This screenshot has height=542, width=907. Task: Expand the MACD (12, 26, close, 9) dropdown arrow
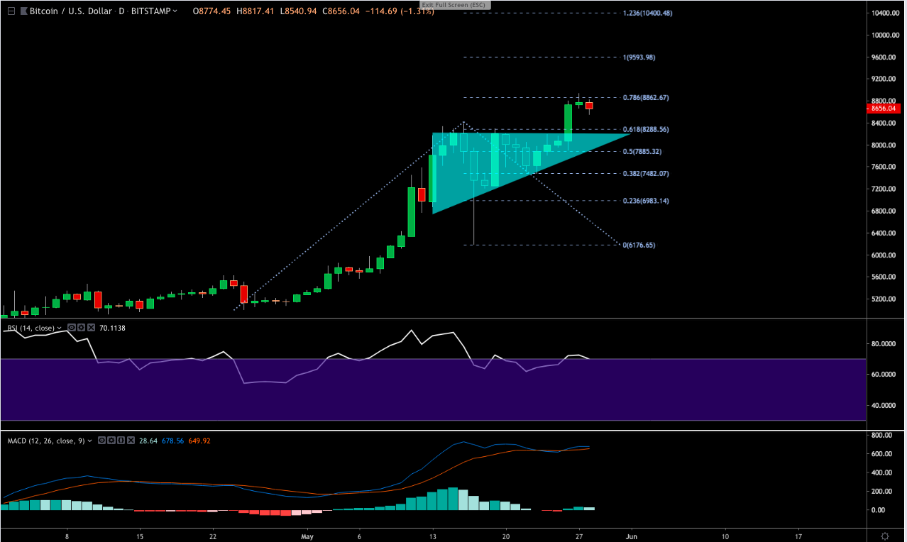click(89, 441)
